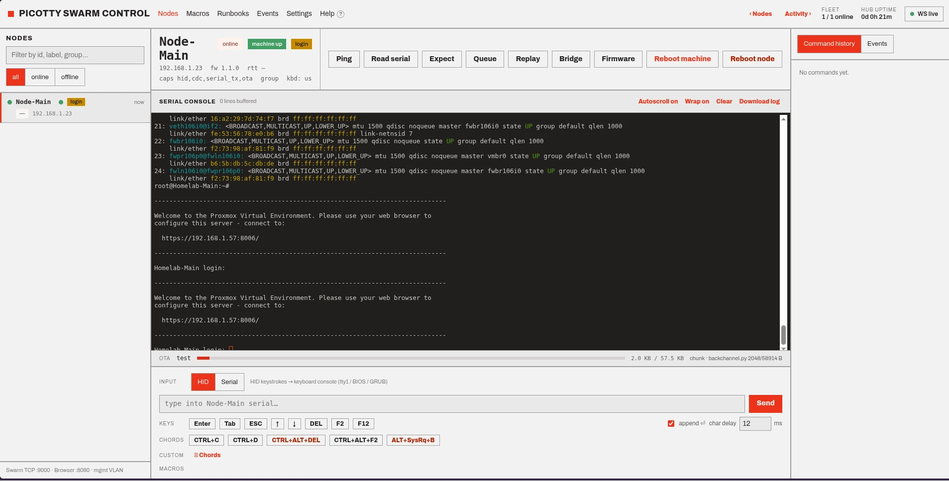Screen dimensions: 949x481
Task: Click the Tab key button
Action: point(230,424)
